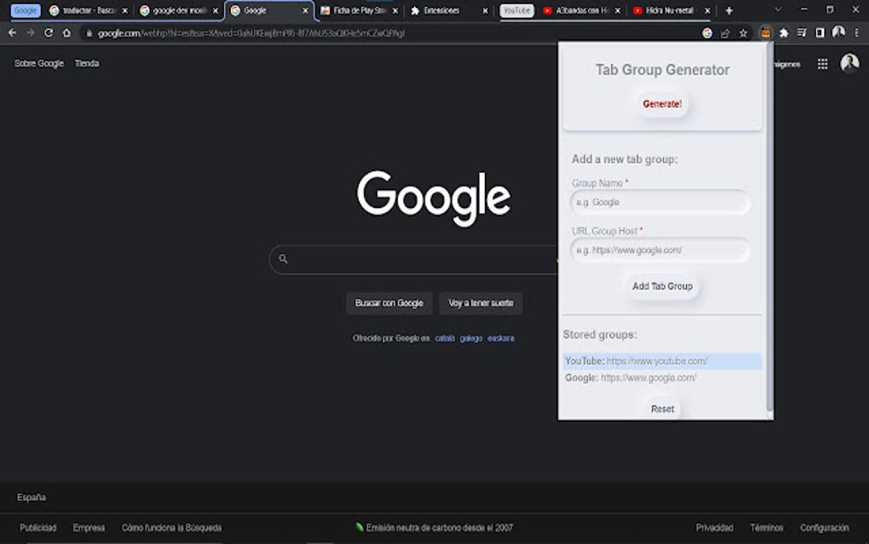The image size is (869, 544).
Task: Open the Google apps grid icon
Action: 822,63
